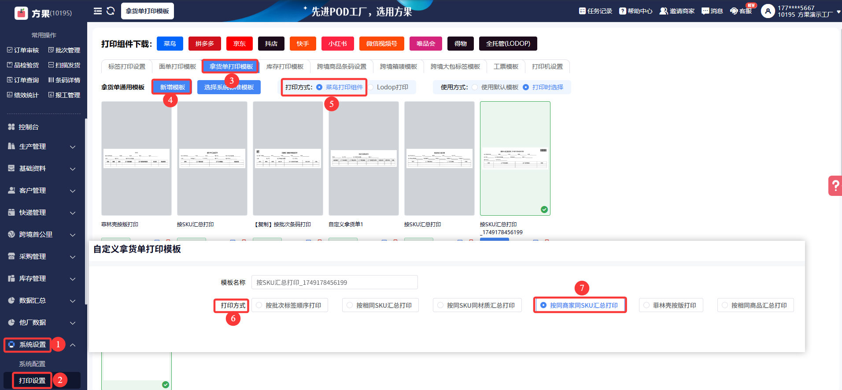Open 帮助中心 help center
The width and height of the screenshot is (842, 390).
[x=636, y=11]
